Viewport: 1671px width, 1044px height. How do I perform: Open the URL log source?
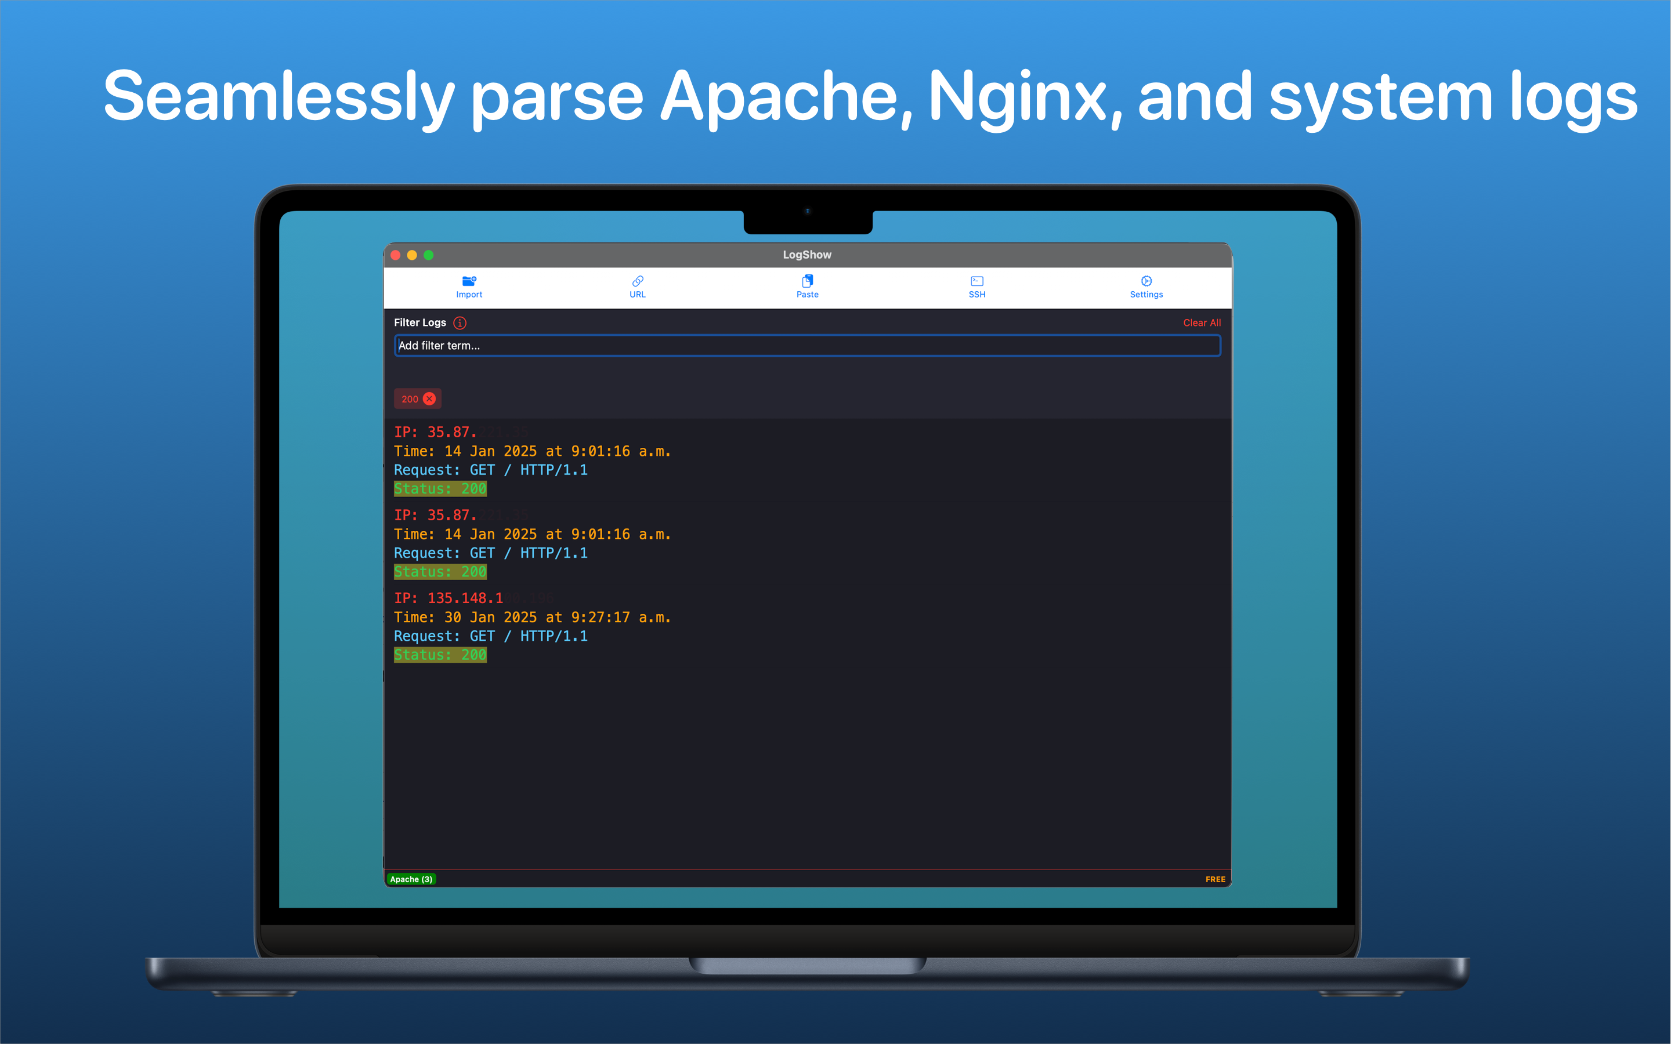[x=637, y=287]
